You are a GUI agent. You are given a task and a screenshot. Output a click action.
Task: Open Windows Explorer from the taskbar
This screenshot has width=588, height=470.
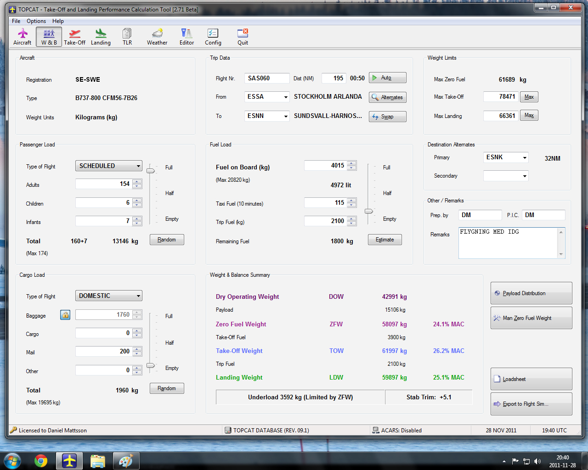pos(98,461)
